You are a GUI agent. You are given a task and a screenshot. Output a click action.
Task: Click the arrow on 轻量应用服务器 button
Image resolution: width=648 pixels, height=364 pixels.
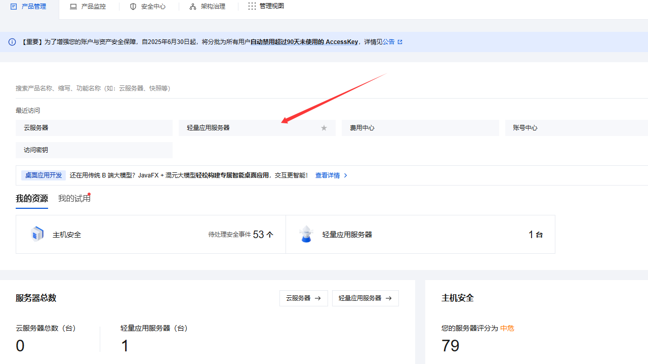pos(388,298)
